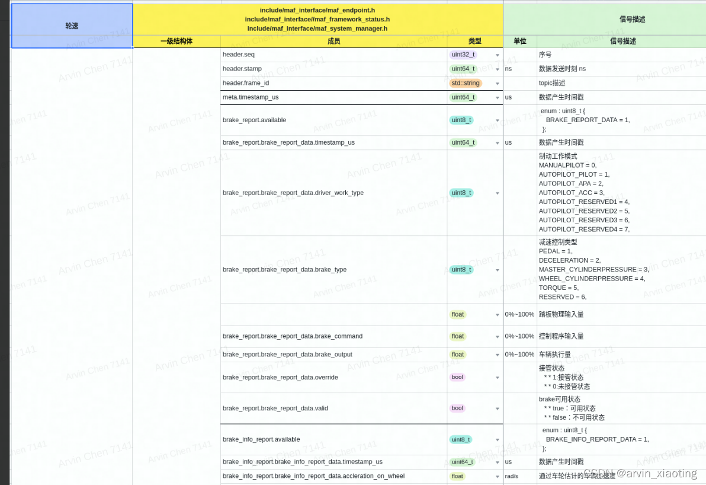Select the green 信号描述 top header cell

click(x=605, y=20)
